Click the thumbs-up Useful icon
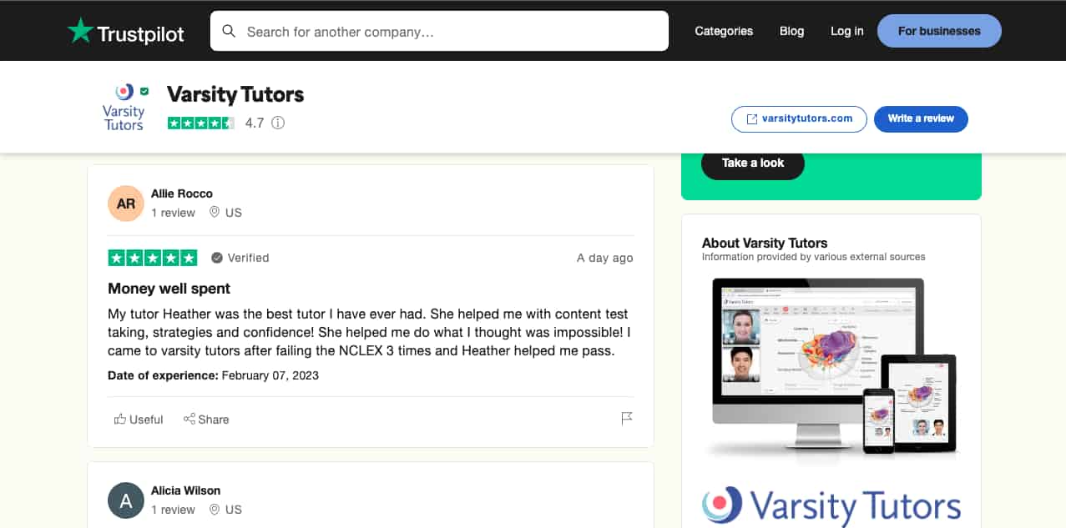 pyautogui.click(x=120, y=419)
